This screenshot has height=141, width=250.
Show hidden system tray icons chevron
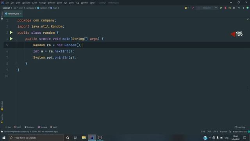[210, 138]
